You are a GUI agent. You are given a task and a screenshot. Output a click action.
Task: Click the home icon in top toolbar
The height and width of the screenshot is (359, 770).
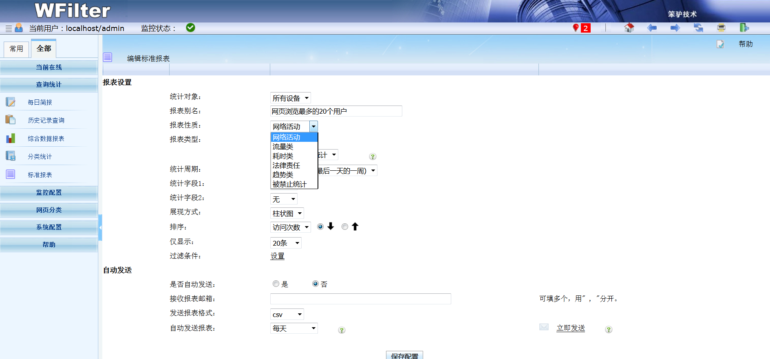pyautogui.click(x=629, y=28)
